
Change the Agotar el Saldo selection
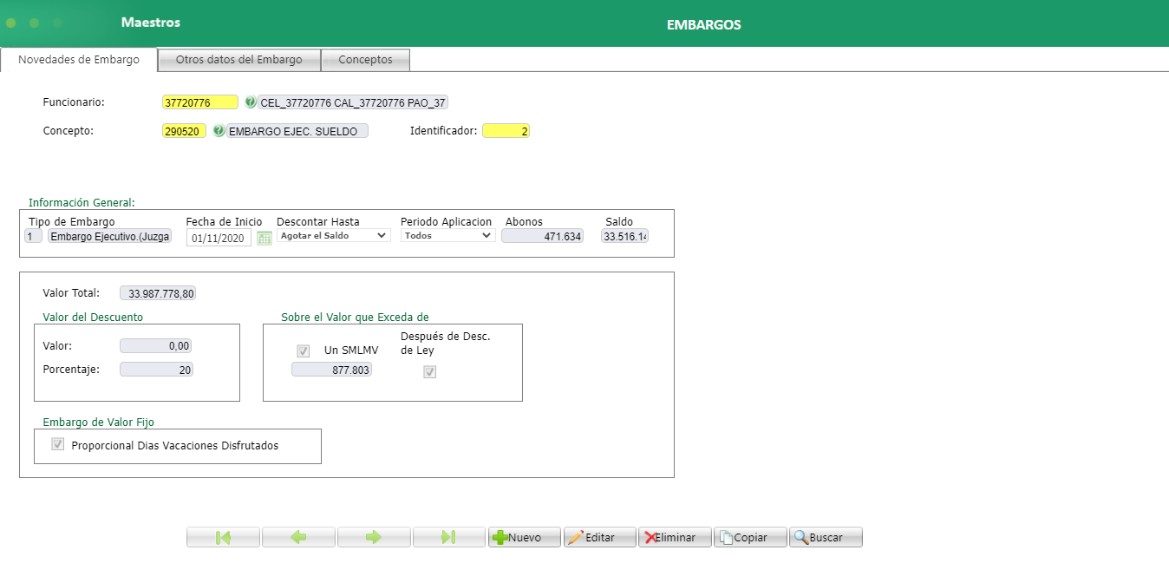click(x=334, y=235)
